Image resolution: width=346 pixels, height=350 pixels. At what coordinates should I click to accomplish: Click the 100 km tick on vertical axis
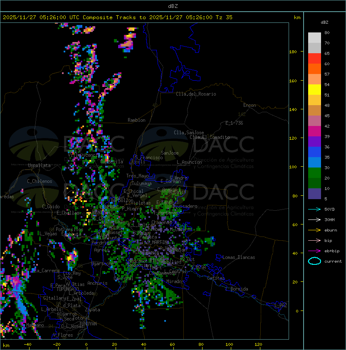pos(293,167)
